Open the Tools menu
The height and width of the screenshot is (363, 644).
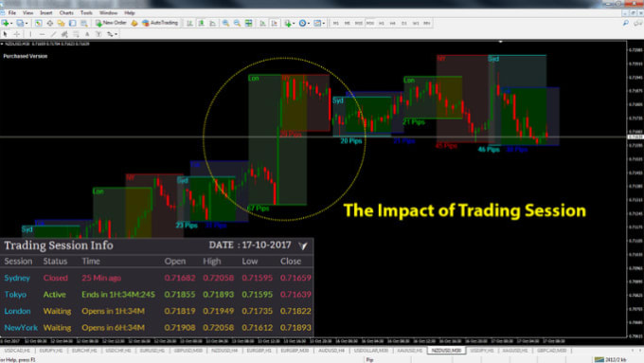pyautogui.click(x=86, y=12)
